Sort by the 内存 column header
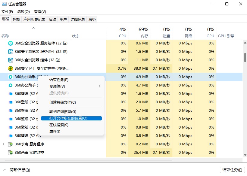The width and height of the screenshot is (247, 176). coord(139,33)
